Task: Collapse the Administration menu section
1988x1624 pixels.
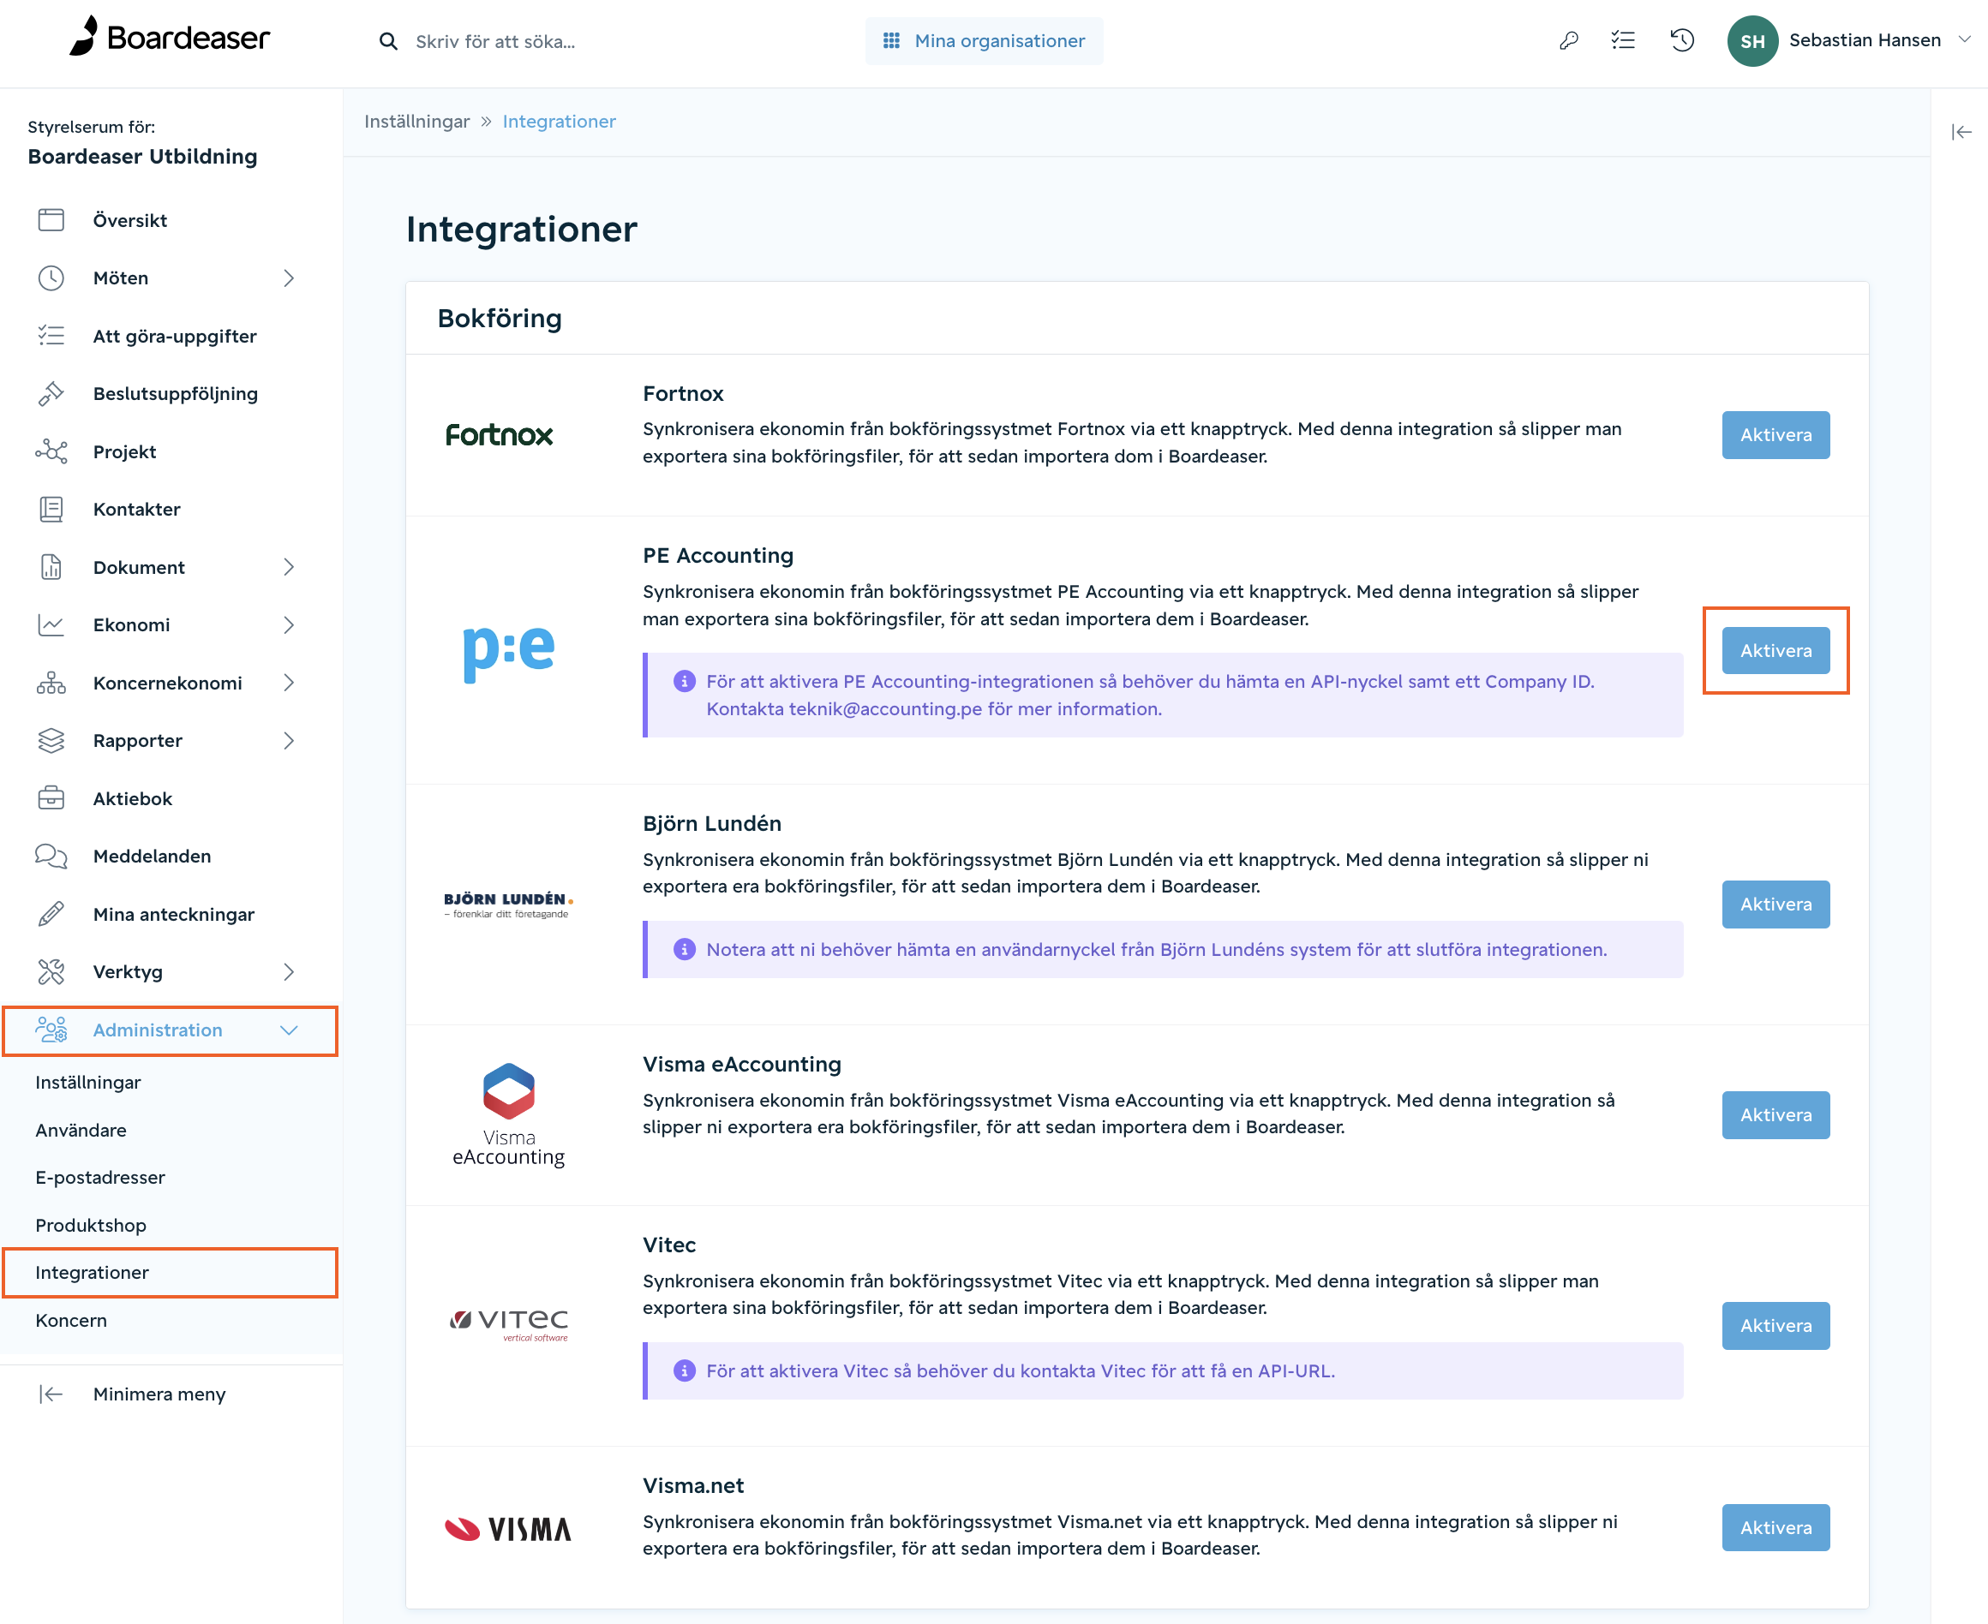Action: point(288,1030)
